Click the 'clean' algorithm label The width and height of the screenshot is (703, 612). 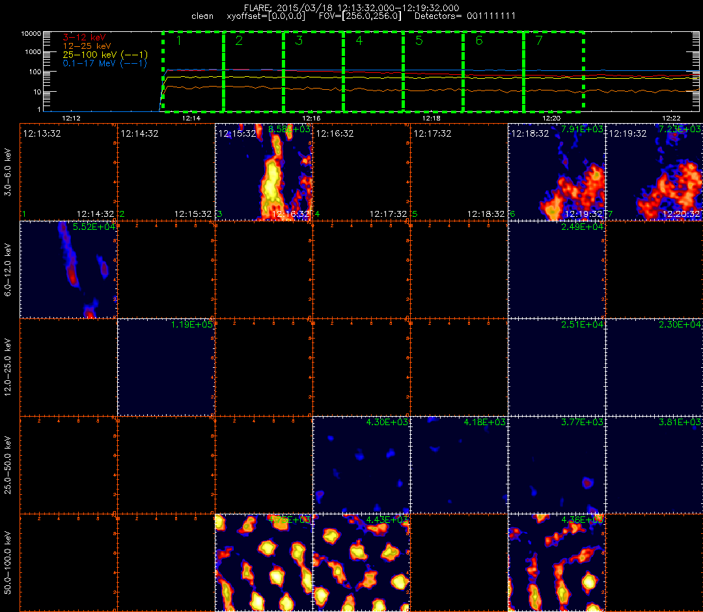[202, 16]
